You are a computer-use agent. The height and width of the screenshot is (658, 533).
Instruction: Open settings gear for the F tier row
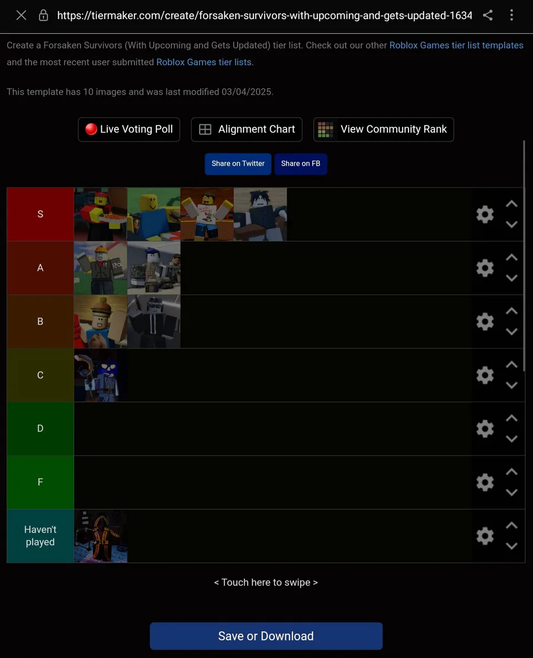[485, 482]
